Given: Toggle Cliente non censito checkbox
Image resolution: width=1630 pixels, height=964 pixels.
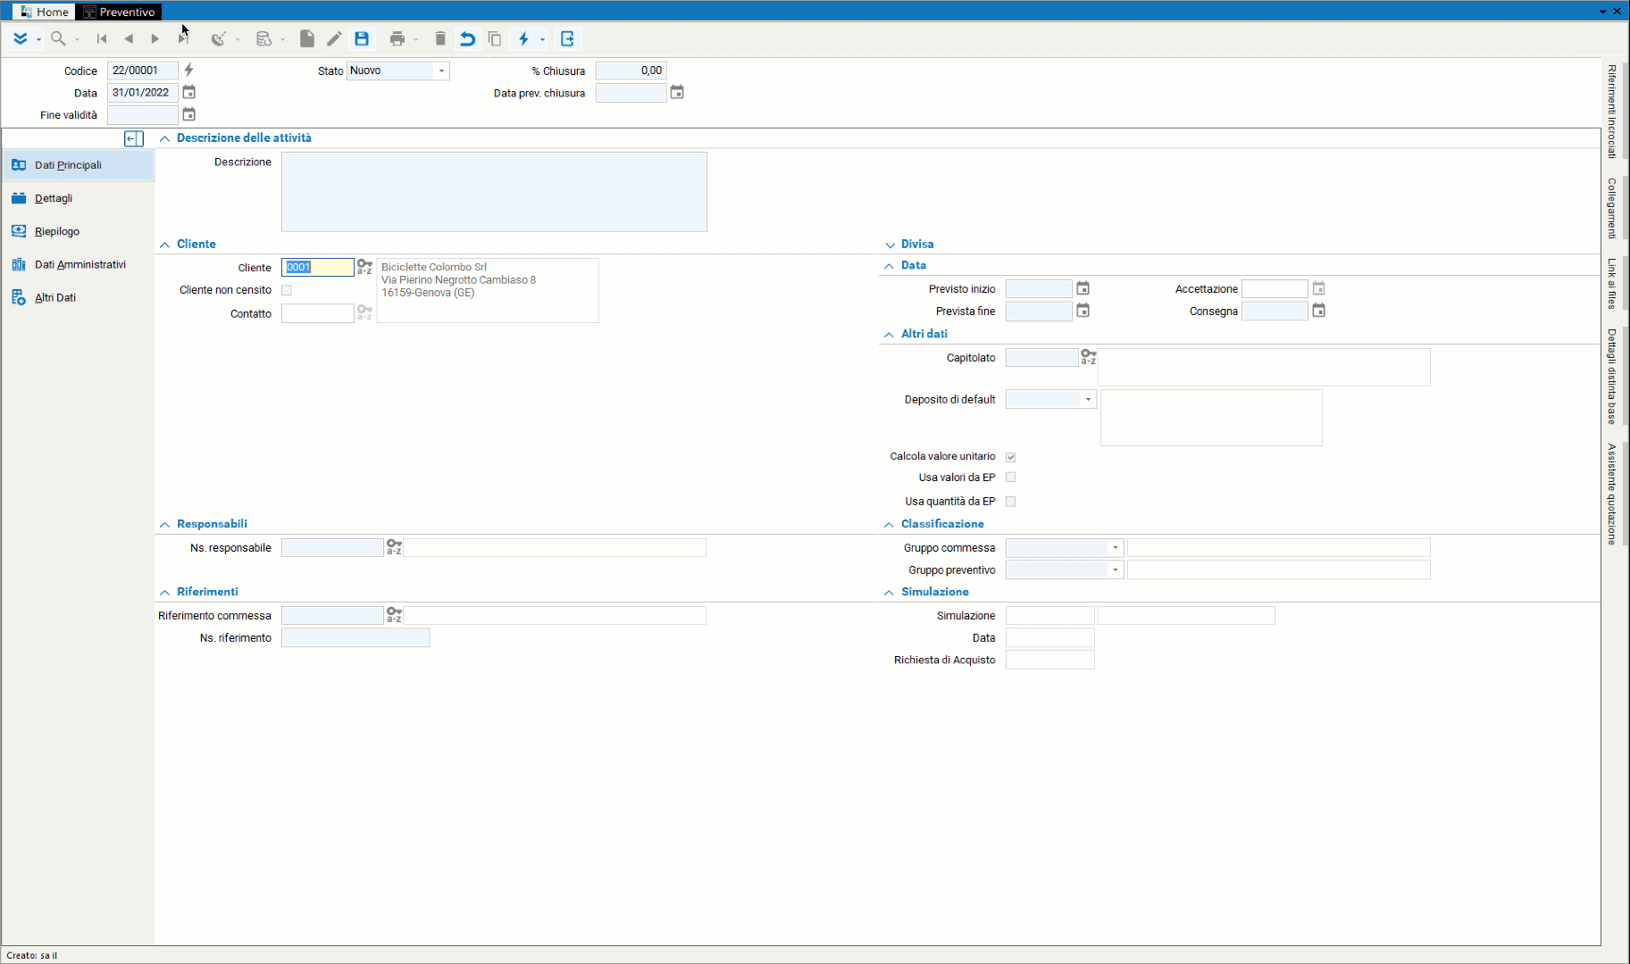Looking at the screenshot, I should point(287,290).
